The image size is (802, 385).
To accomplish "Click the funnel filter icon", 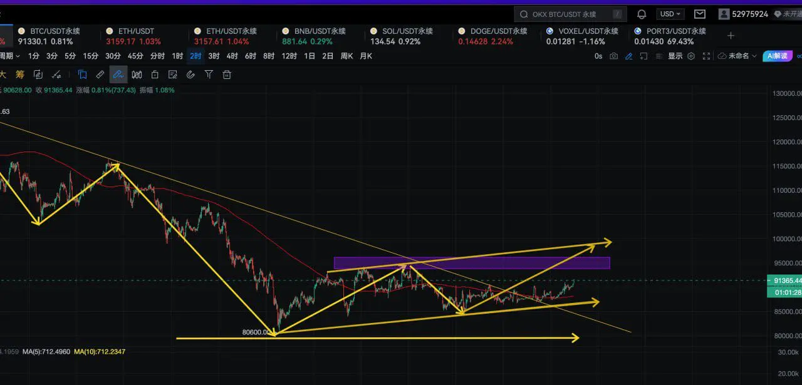I will (x=209, y=74).
